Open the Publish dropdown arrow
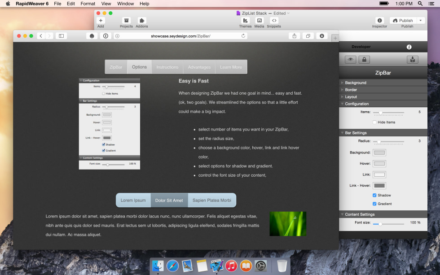 (420, 21)
